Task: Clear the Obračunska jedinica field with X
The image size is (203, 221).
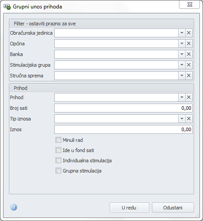Action: tap(189, 33)
